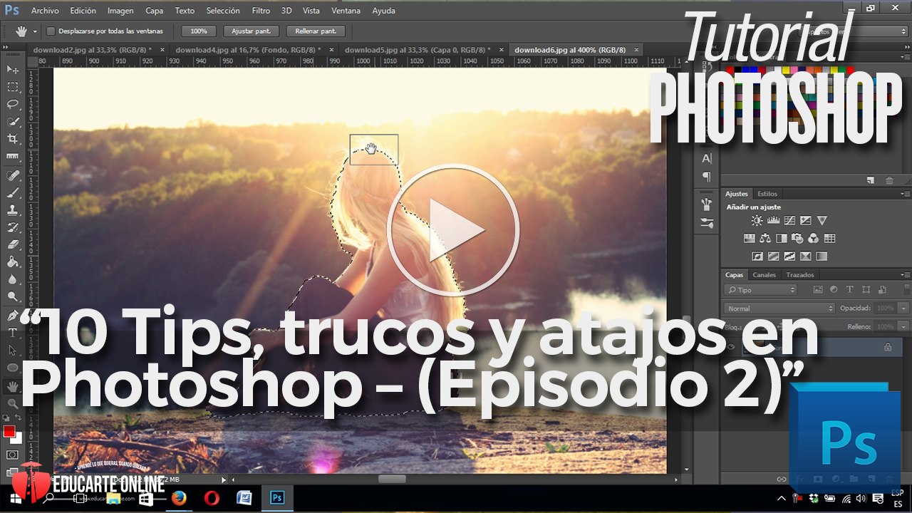Select the Quick Selection tool
The width and height of the screenshot is (912, 513).
pos(13,122)
